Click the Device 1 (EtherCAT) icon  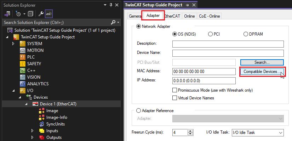coord(35,104)
